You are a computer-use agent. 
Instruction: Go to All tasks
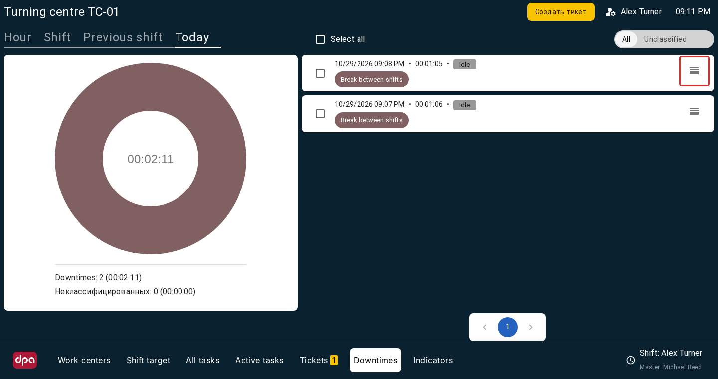click(x=203, y=360)
